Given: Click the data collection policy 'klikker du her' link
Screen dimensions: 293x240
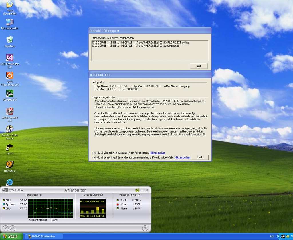Looking at the screenshot, I should click(182, 157).
